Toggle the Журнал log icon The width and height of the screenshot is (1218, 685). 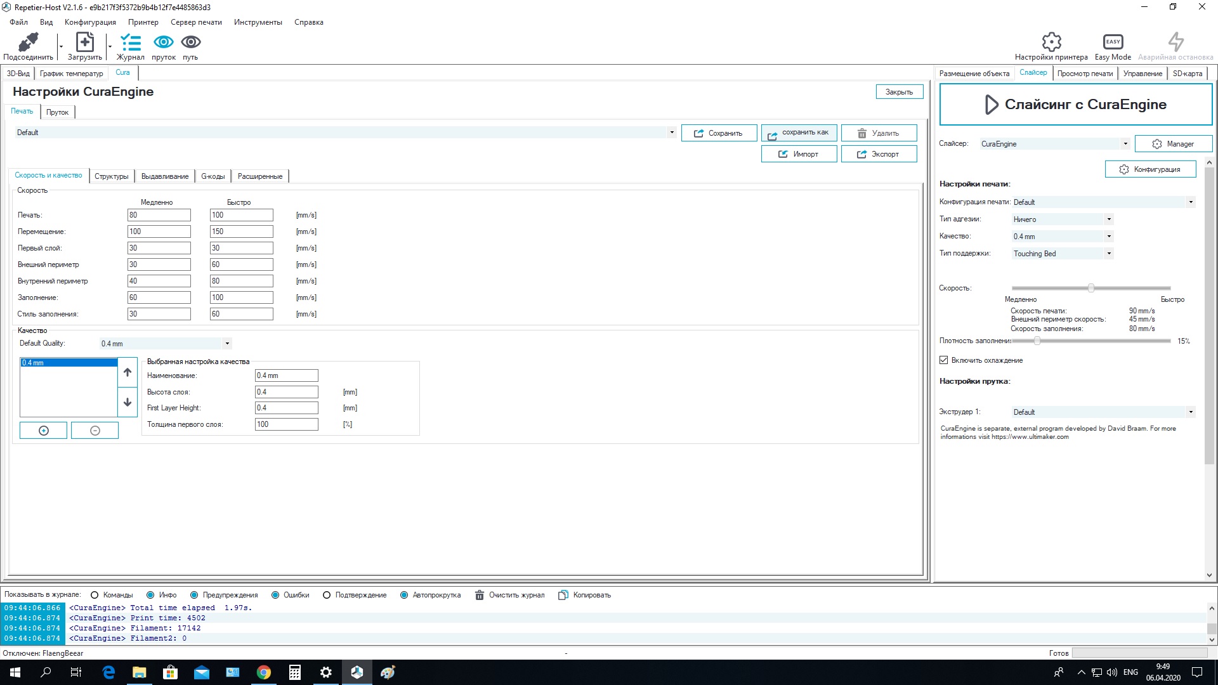[131, 42]
